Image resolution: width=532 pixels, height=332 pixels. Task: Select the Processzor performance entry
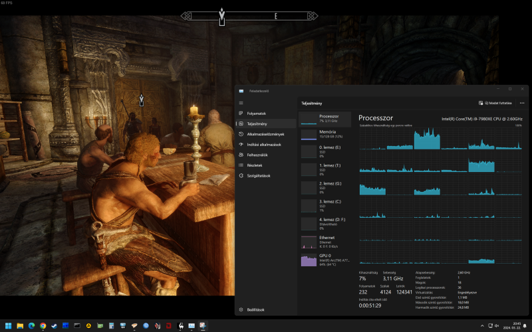point(325,119)
